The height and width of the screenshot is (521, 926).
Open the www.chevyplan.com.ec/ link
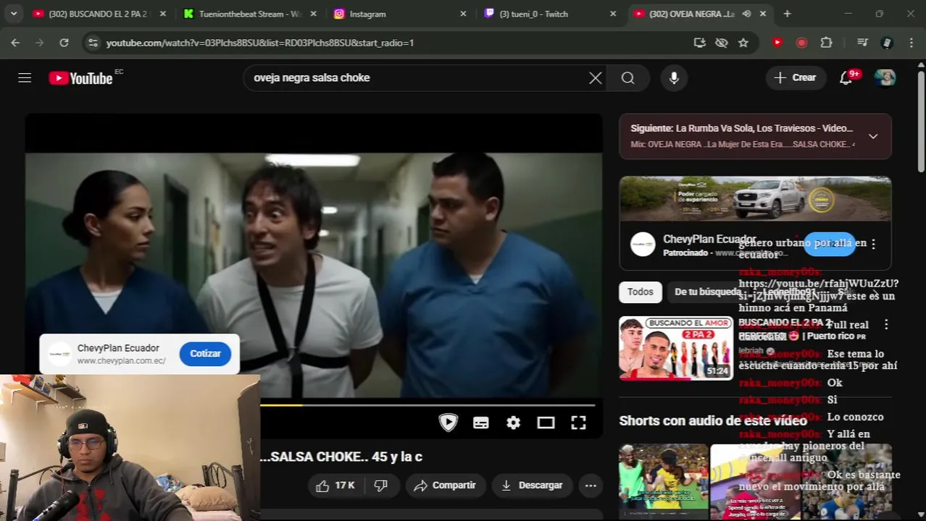click(x=122, y=361)
